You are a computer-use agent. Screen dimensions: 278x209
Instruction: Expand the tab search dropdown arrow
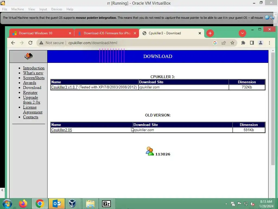pos(242,33)
